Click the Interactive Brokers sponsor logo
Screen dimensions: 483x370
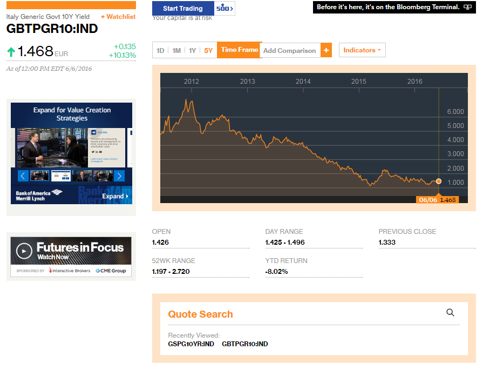(70, 271)
